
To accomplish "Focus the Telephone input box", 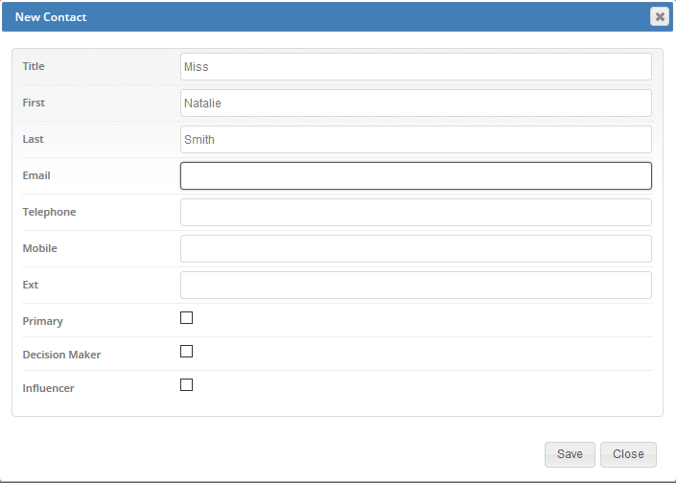I will pyautogui.click(x=415, y=213).
